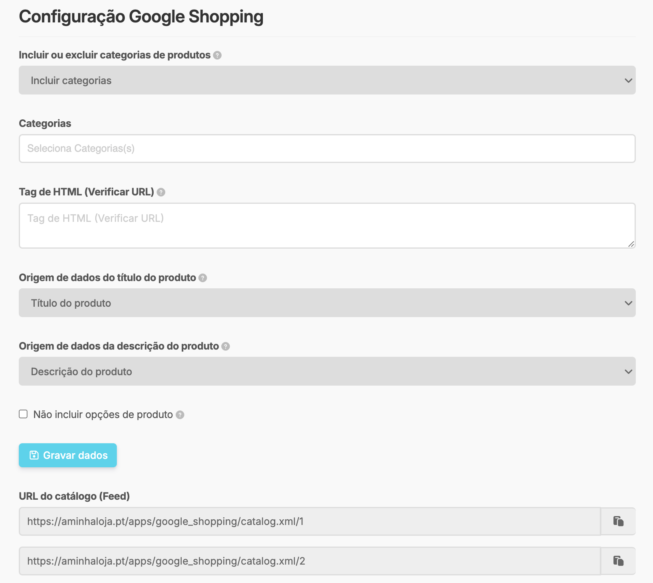
Task: Copy the second catalog feed URL
Action: (x=618, y=561)
